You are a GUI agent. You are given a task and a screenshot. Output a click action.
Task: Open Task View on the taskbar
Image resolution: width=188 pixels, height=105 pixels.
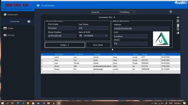[x=12, y=103]
